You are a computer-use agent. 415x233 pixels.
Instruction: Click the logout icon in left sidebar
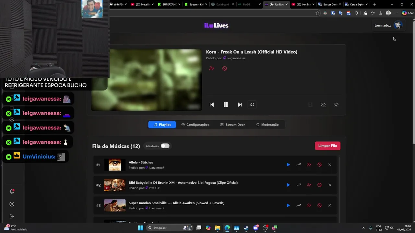pos(12,216)
